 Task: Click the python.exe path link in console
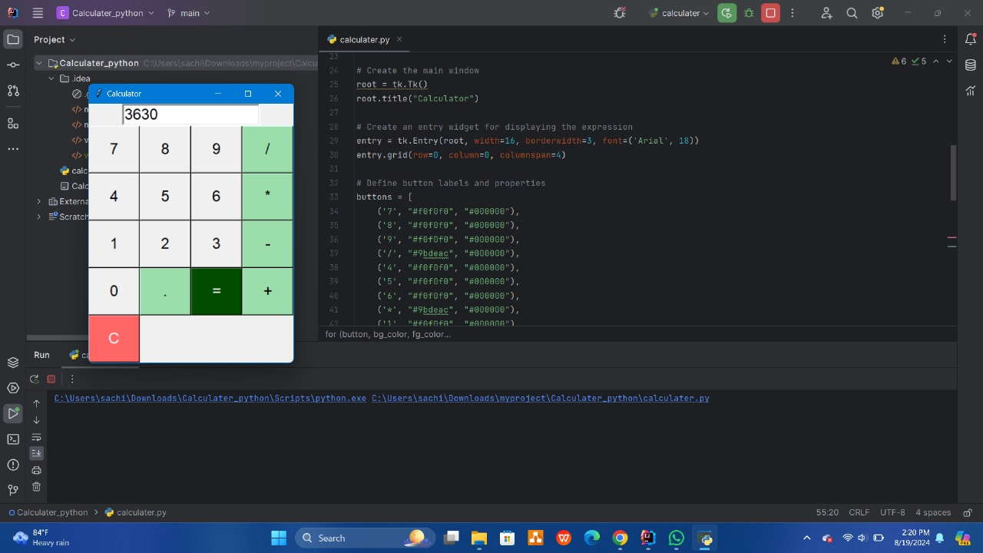210,399
